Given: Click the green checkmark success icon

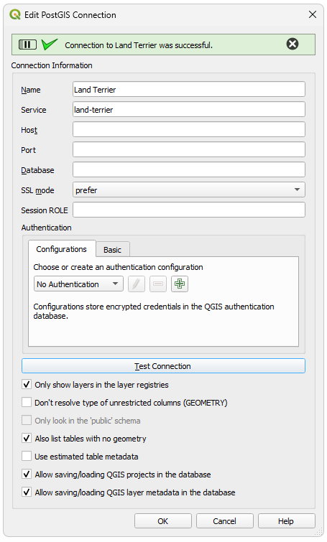Looking at the screenshot, I should point(49,45).
